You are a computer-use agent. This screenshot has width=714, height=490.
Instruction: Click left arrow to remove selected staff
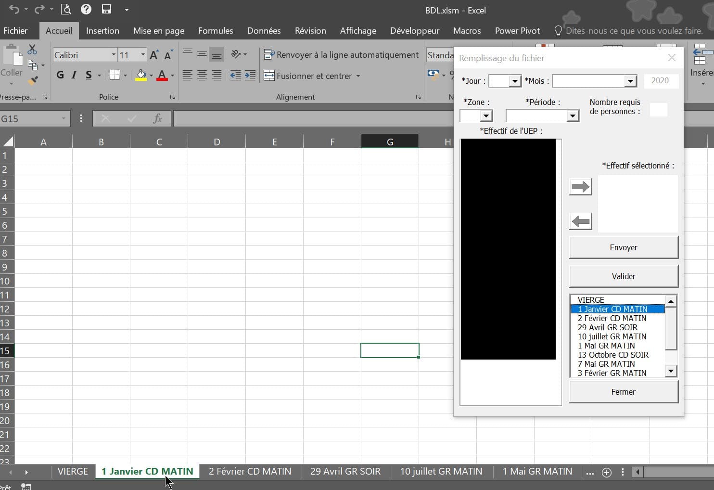[x=580, y=221]
